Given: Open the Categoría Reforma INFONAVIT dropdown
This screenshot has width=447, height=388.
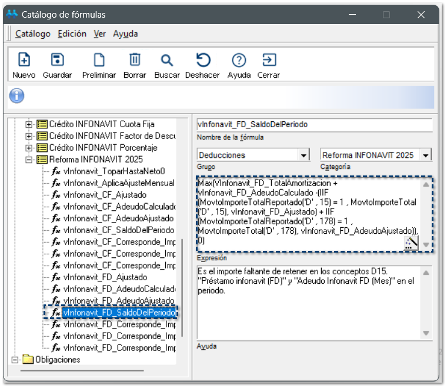Looking at the screenshot, I should click(x=426, y=155).
